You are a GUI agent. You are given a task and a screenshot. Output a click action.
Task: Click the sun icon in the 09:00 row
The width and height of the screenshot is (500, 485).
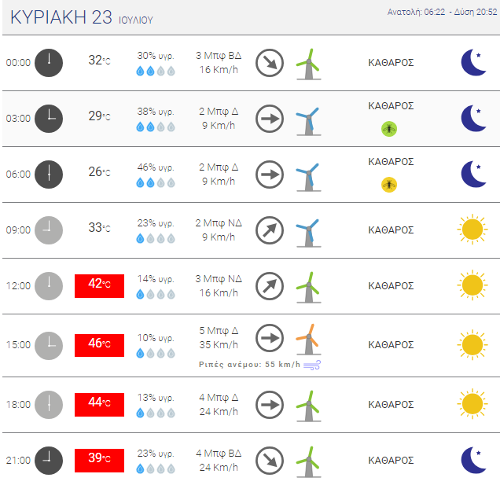pos(472,230)
